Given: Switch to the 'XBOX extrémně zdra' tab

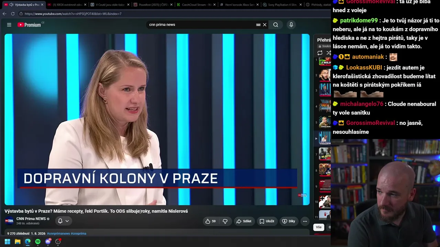Looking at the screenshot, I should 67,5.
